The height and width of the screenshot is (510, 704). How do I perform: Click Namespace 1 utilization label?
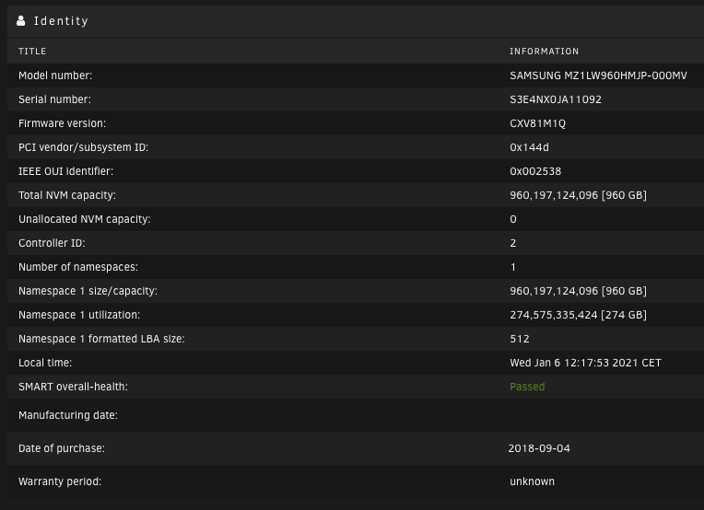[79, 315]
